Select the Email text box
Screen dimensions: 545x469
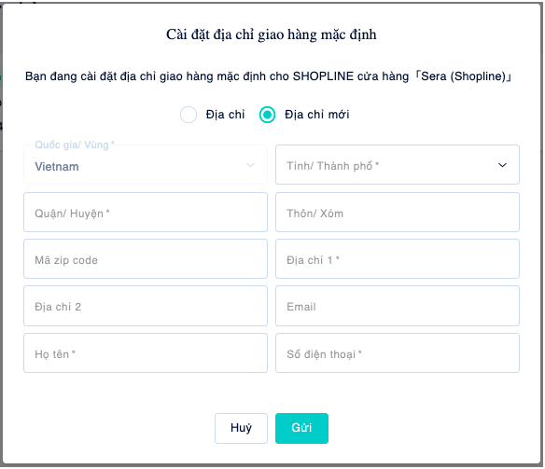pos(398,306)
